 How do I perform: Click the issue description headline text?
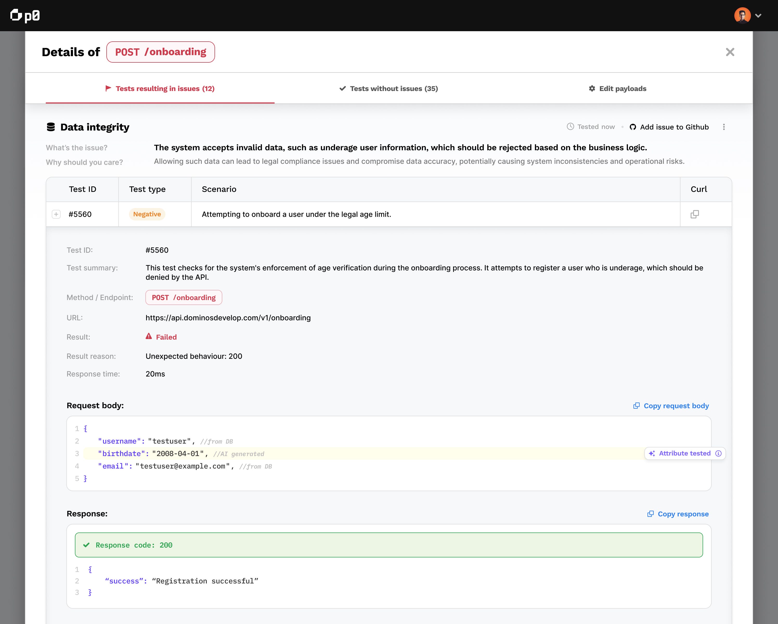click(x=400, y=148)
